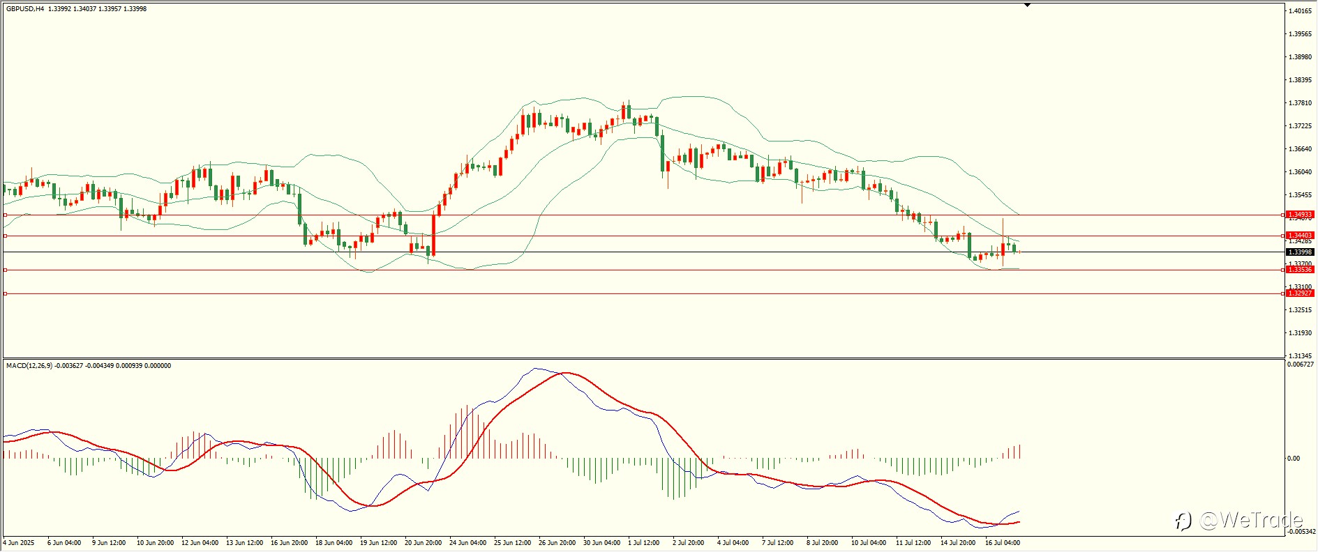The image size is (1318, 552).
Task: Click the 1 Jul 12:00 time label
Action: click(x=644, y=542)
